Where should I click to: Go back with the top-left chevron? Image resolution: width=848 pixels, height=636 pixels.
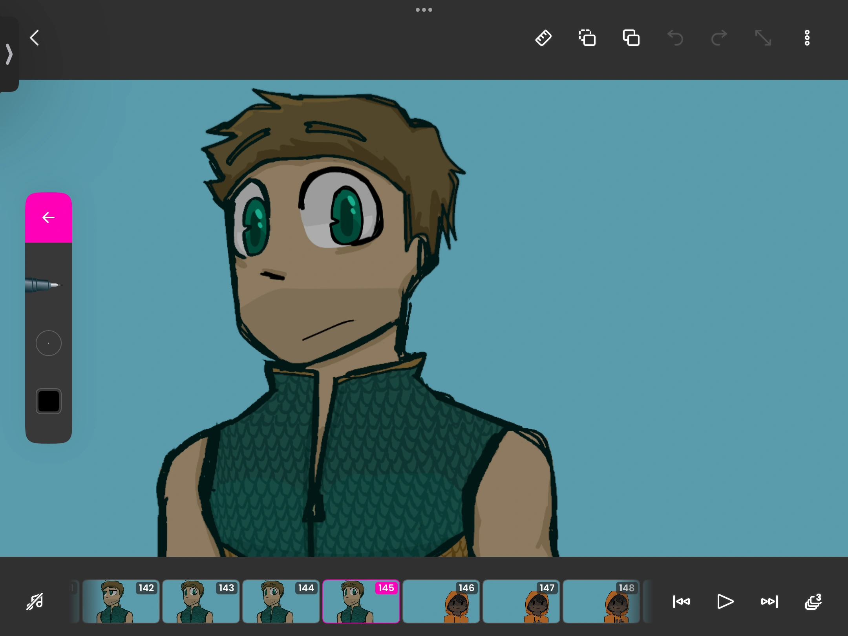pyautogui.click(x=35, y=38)
